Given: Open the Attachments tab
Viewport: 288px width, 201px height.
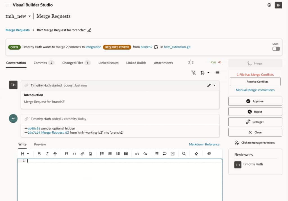Looking at the screenshot, I should pyautogui.click(x=163, y=63).
